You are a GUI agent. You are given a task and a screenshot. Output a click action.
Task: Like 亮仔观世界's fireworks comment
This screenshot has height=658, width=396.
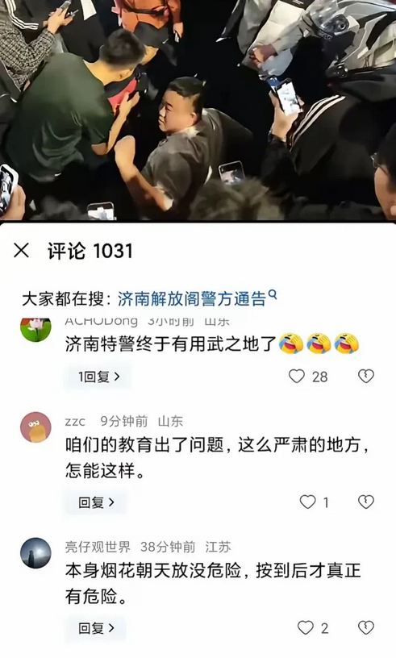306,628
